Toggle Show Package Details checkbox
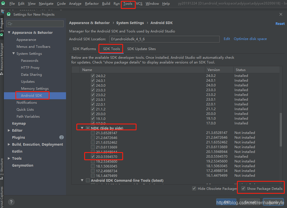This screenshot has width=287, height=208. click(243, 188)
